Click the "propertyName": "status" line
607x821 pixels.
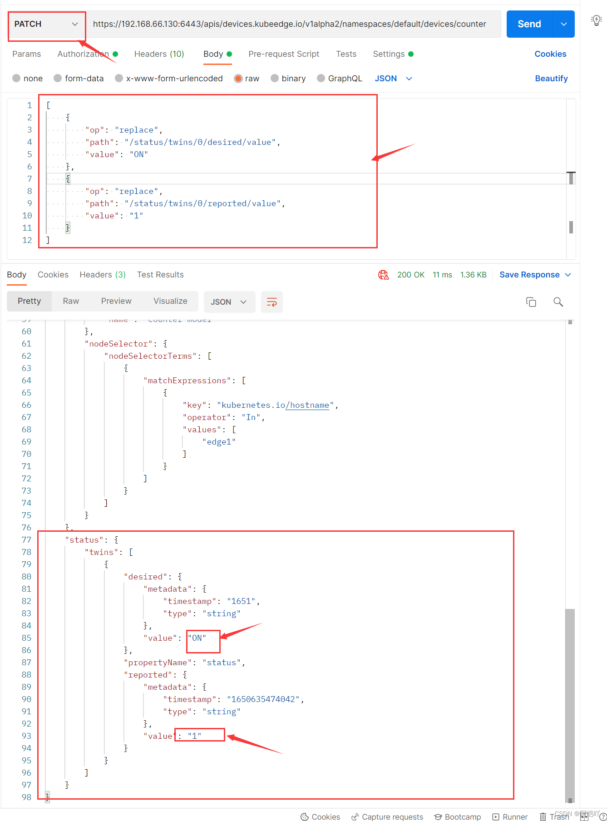pos(184,663)
